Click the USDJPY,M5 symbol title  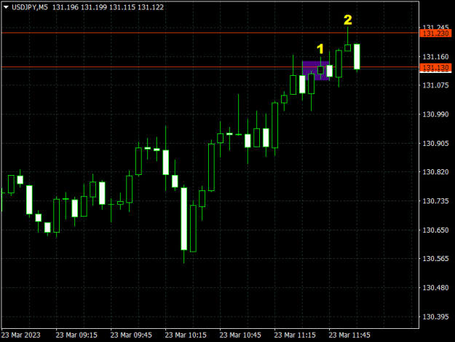pyautogui.click(x=30, y=7)
